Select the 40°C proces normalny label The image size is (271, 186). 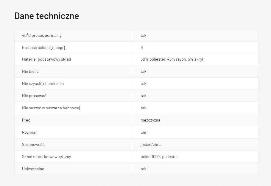42,36
